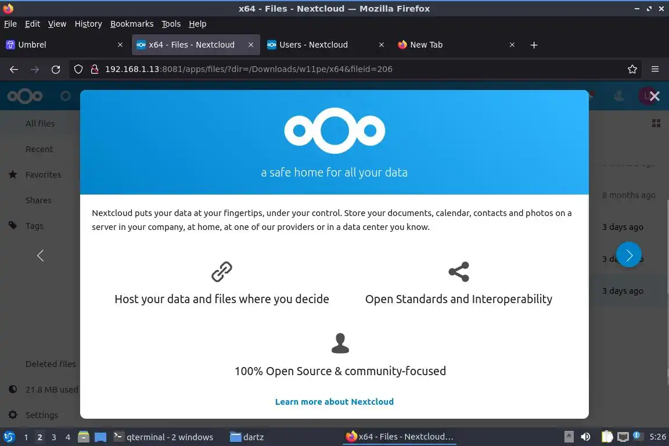Open the Help menu
Viewport: 669px width, 446px height.
pyautogui.click(x=197, y=24)
